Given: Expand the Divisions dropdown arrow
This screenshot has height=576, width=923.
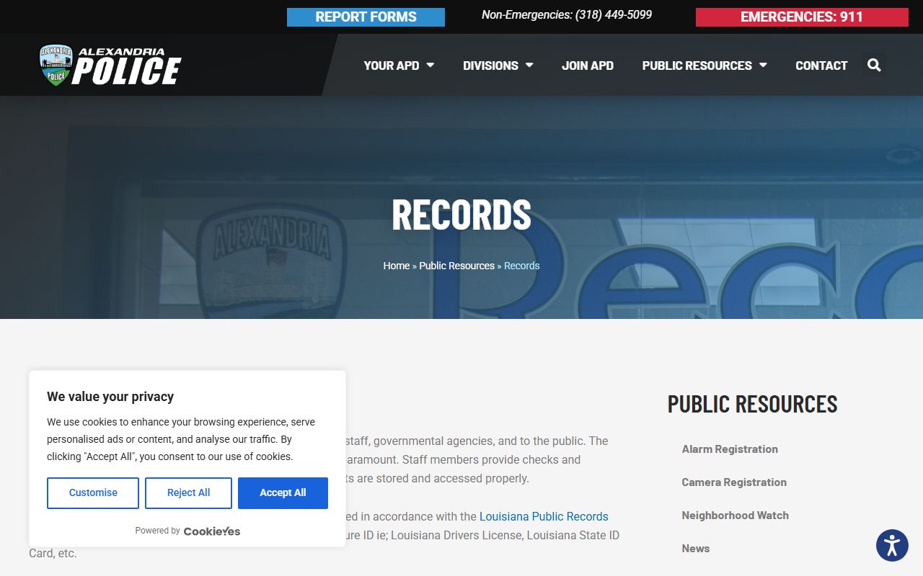Looking at the screenshot, I should point(529,66).
